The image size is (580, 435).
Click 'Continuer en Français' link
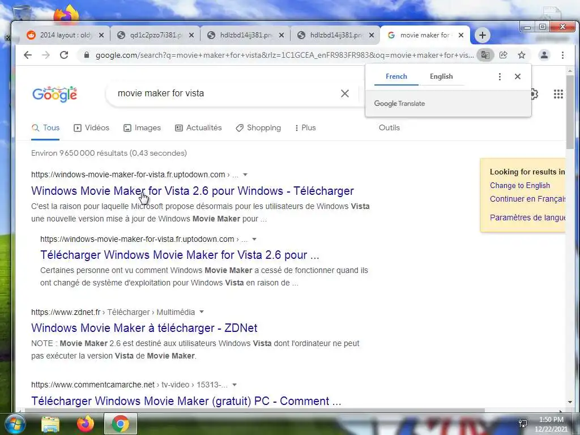tap(527, 199)
